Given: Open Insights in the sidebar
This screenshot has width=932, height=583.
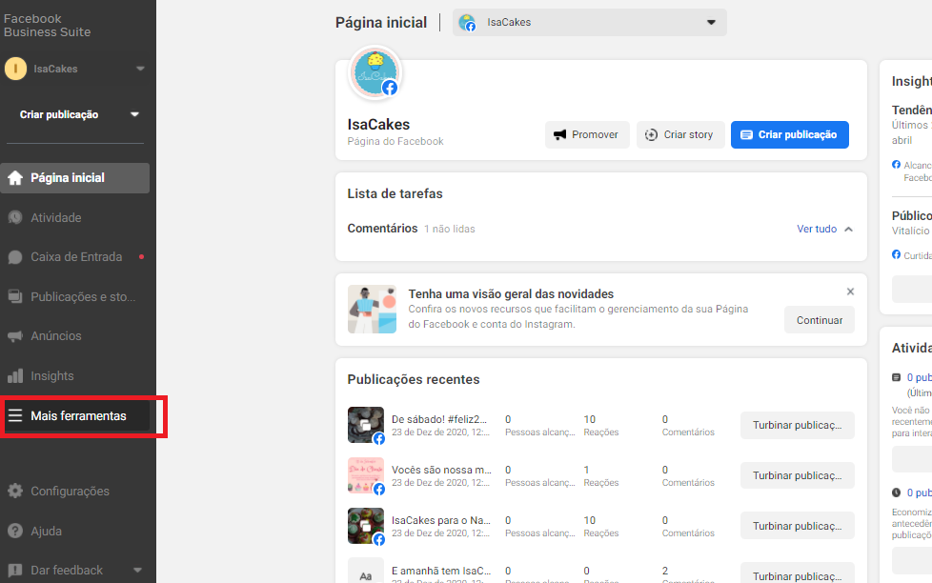Looking at the screenshot, I should pos(75,375).
